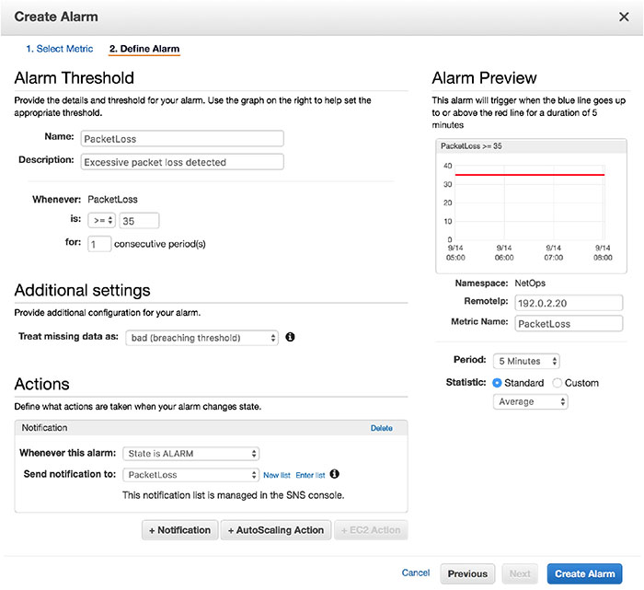Screen dimensions: 644x590
Task: Delete the notification action
Action: [381, 428]
